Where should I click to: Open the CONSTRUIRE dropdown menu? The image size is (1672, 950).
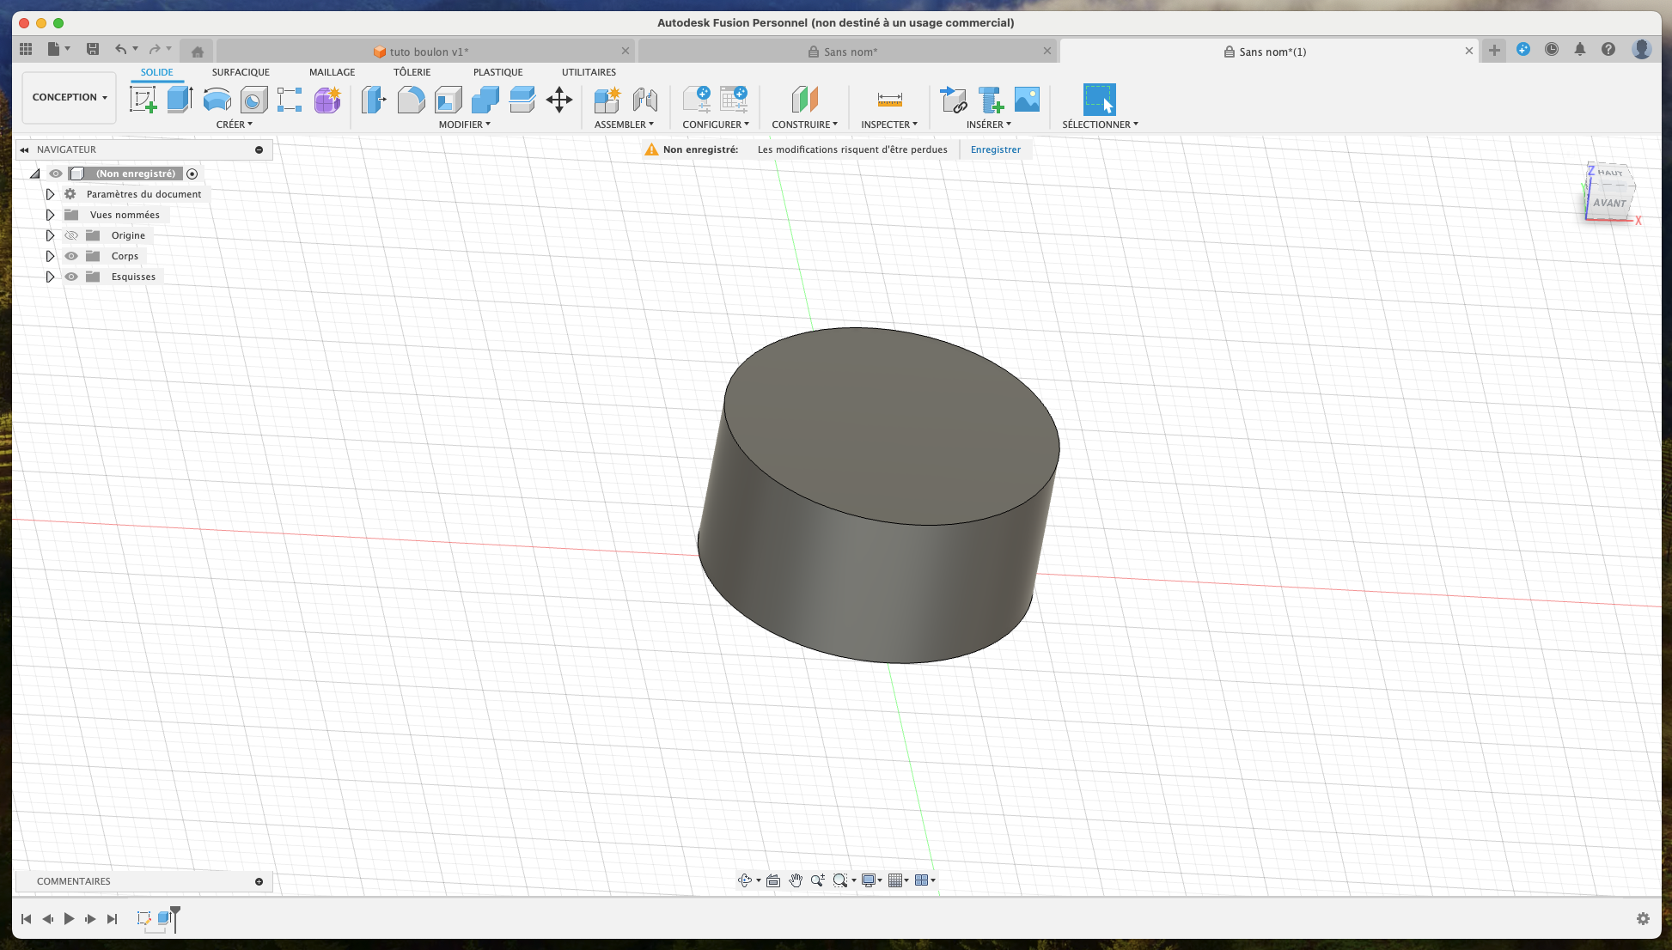804,125
